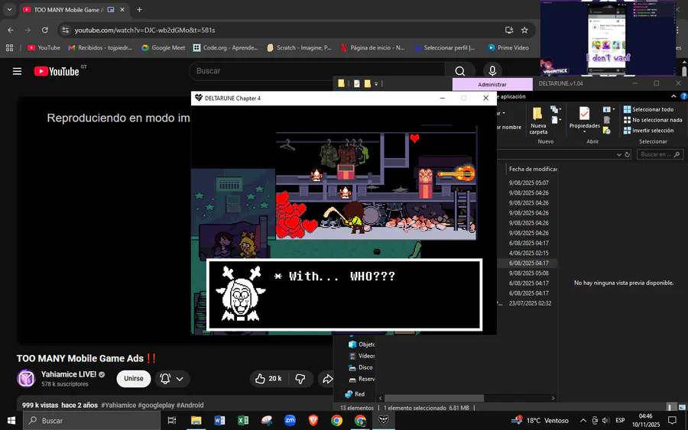This screenshot has height=430, width=688.
Task: Open the Yahiamice LIVE! channel avatar
Action: point(26,378)
